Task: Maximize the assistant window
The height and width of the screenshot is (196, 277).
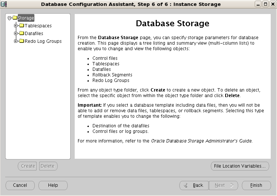Action: [x=265, y=4]
